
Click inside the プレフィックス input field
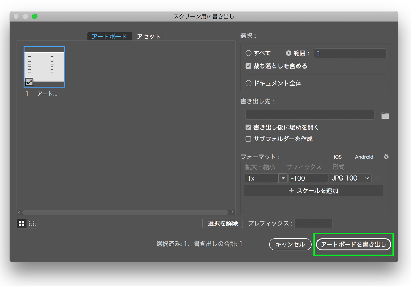point(313,223)
